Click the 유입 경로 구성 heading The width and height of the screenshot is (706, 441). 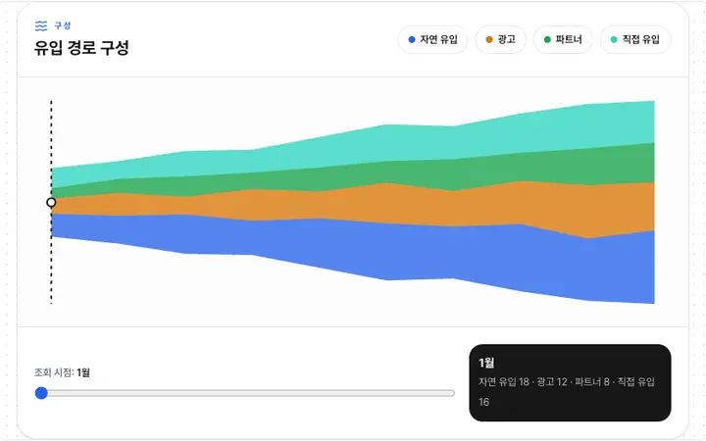[81, 48]
